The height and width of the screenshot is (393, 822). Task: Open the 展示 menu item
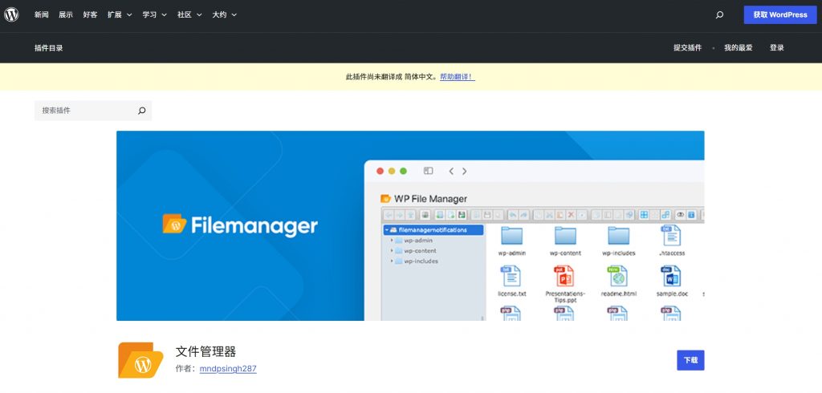(66, 14)
